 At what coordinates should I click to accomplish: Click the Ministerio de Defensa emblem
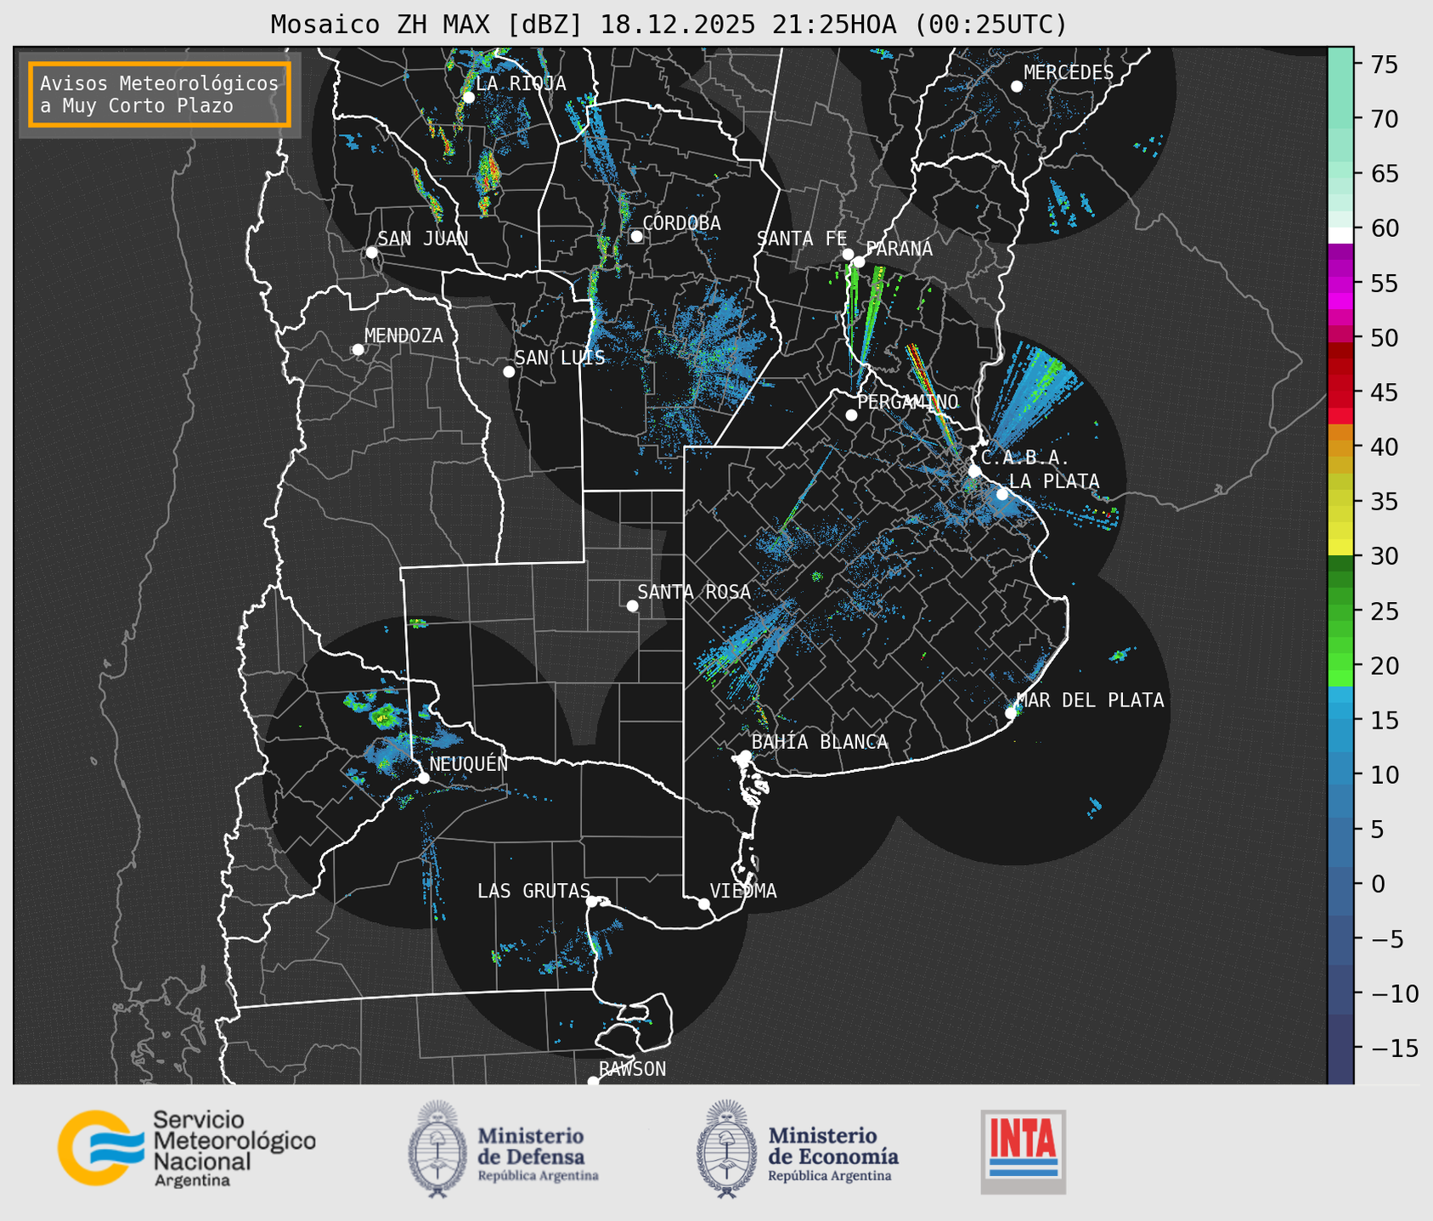pyautogui.click(x=437, y=1149)
